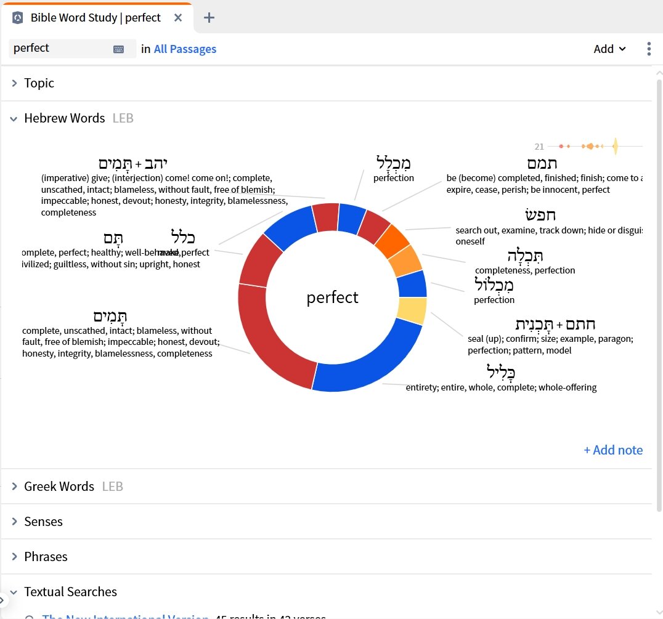
Task: Click the Hebrew word מִכְלָל
Action: (x=393, y=163)
